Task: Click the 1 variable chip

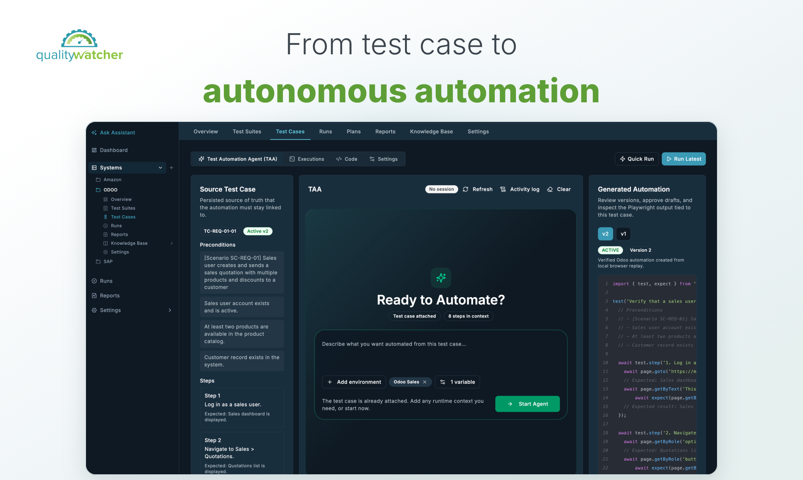Action: (x=457, y=382)
